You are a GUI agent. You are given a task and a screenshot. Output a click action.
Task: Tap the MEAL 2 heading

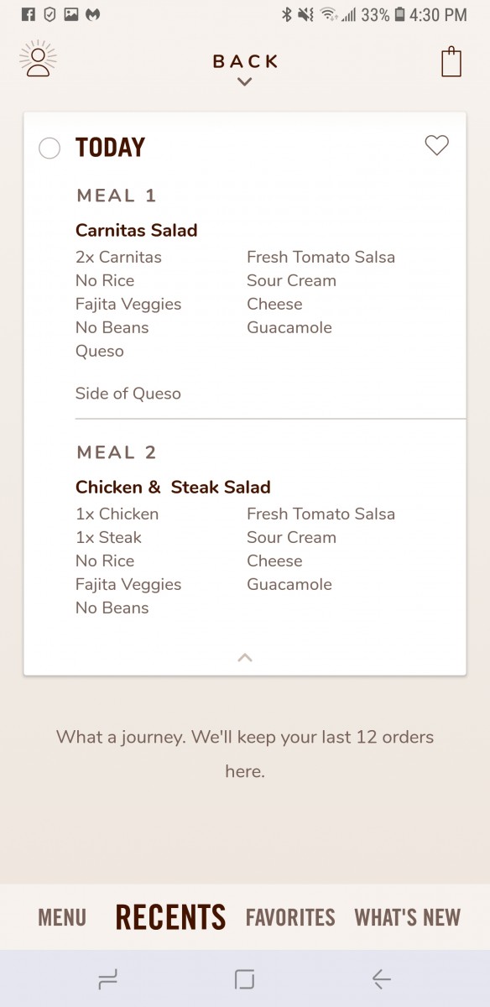(x=117, y=452)
